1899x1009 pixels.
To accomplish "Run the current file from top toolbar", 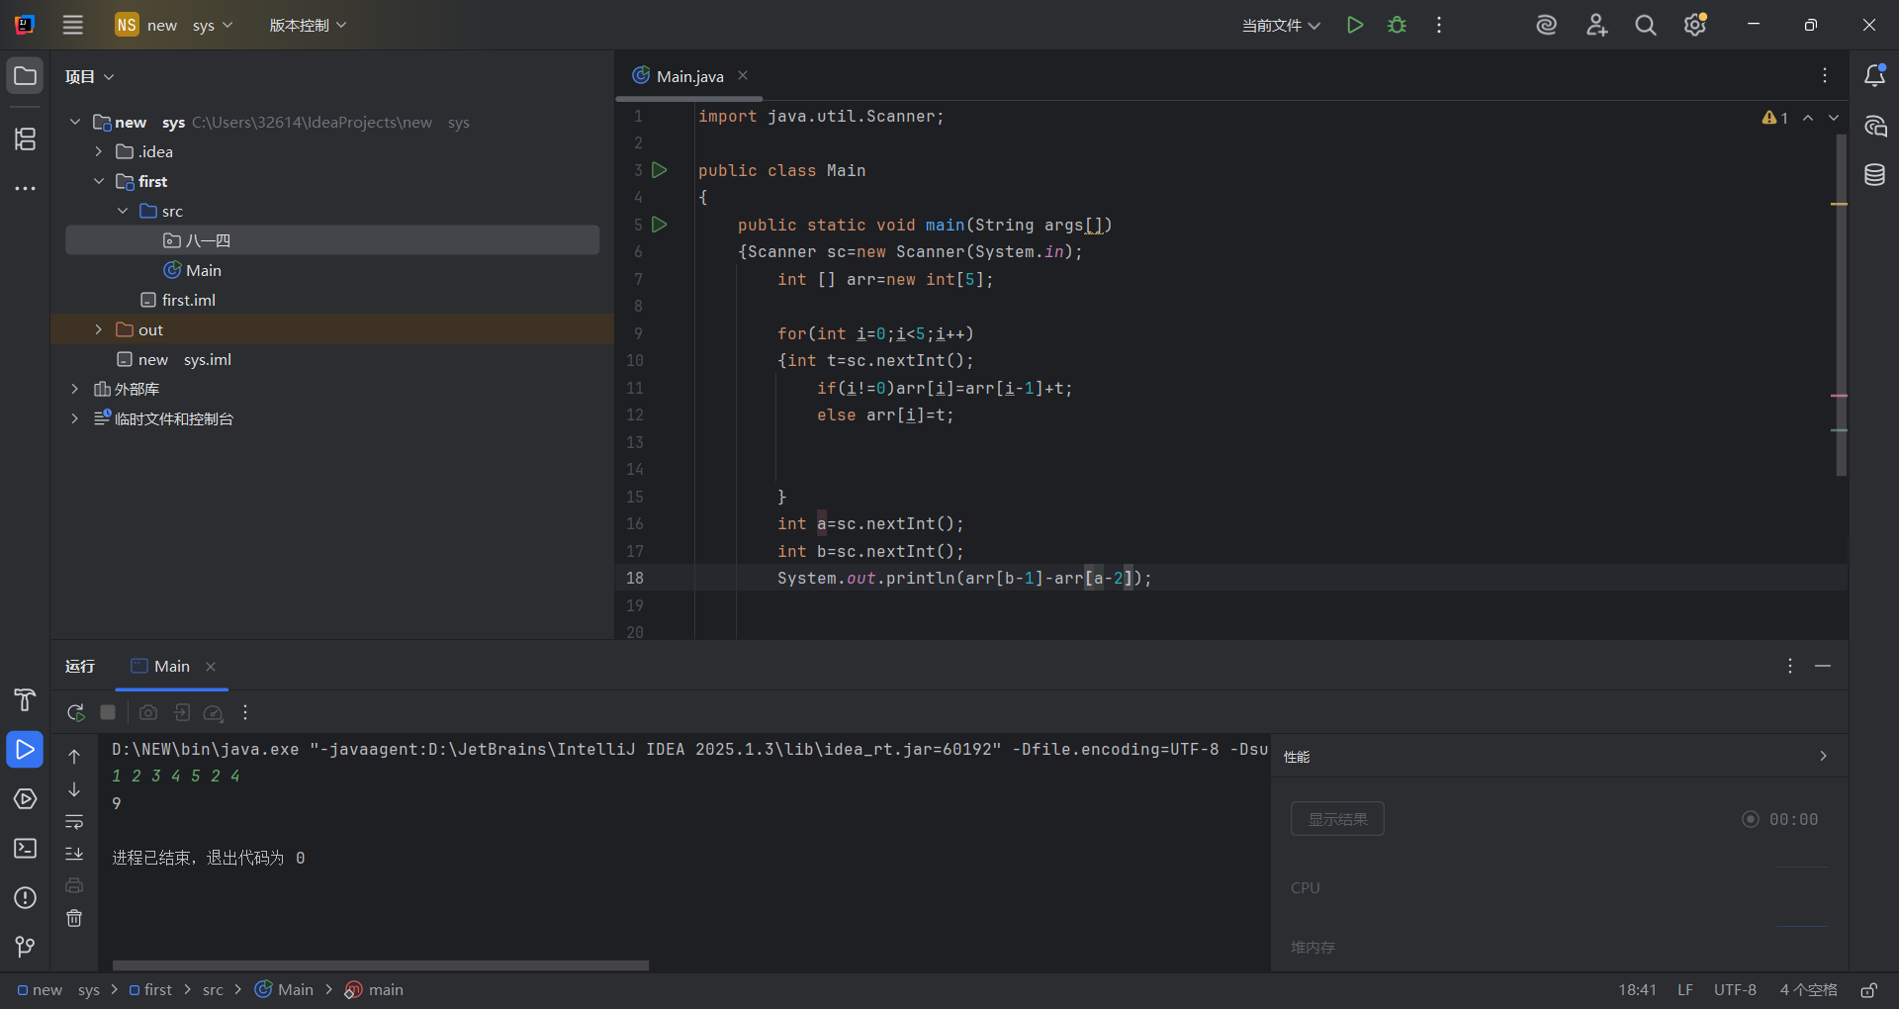I will click(1355, 25).
